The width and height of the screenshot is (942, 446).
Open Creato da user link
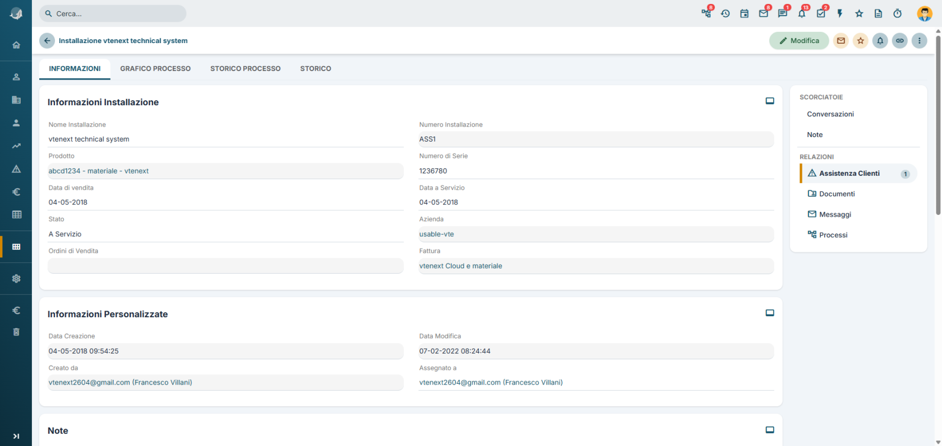(x=120, y=383)
